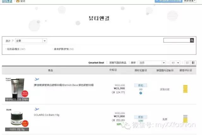Open the sort order dropdown

point(152,63)
